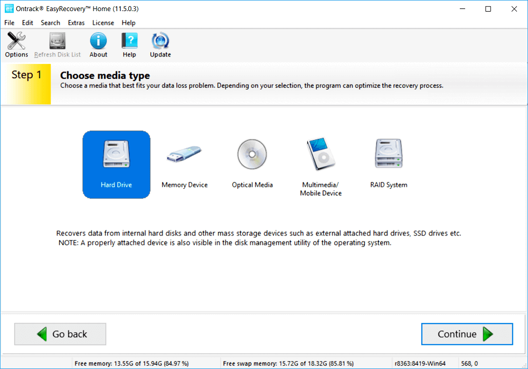Image resolution: width=528 pixels, height=369 pixels.
Task: Open the Edit menu
Action: coord(27,23)
